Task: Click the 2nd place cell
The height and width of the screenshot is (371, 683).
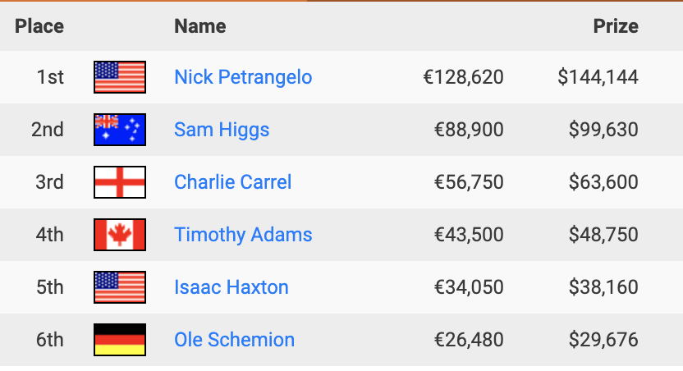Action: click(48, 130)
